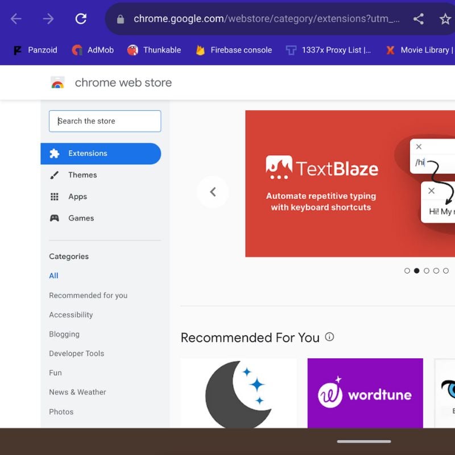Bookmark this page with the star

[x=445, y=19]
